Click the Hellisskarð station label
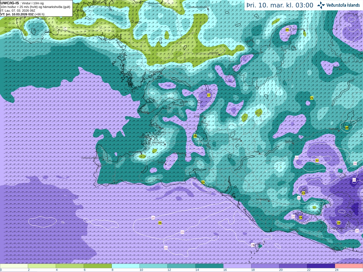Image resolution: width=363 pixels, height=272 pixels. [179, 153]
